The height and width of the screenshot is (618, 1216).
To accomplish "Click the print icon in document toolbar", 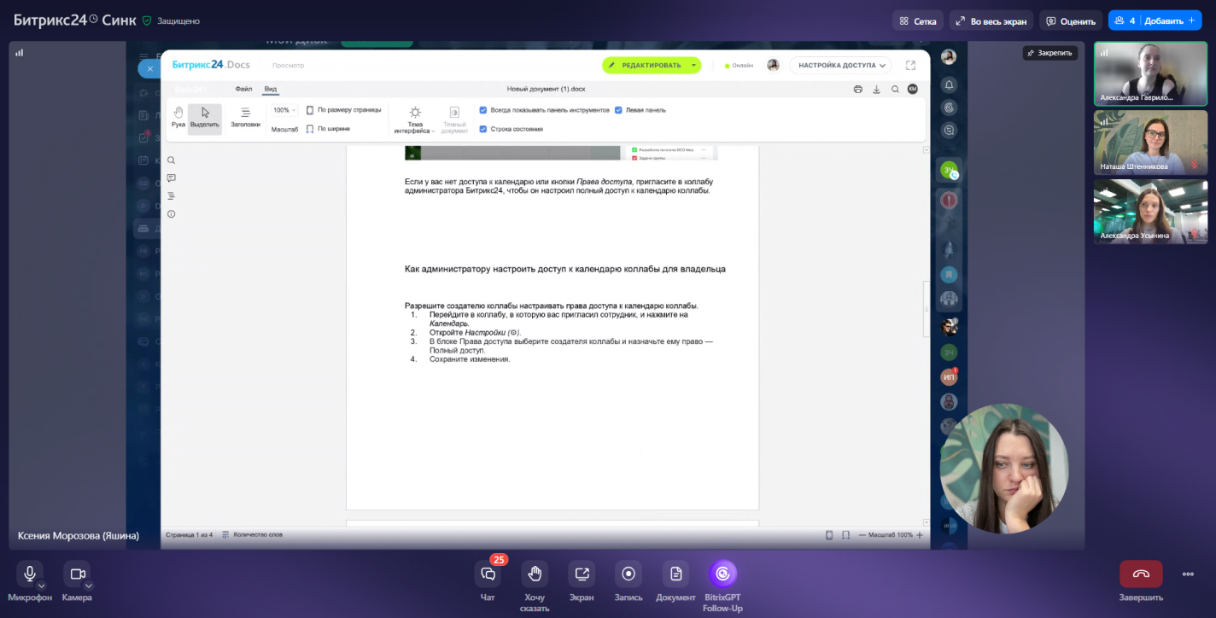I will click(857, 89).
